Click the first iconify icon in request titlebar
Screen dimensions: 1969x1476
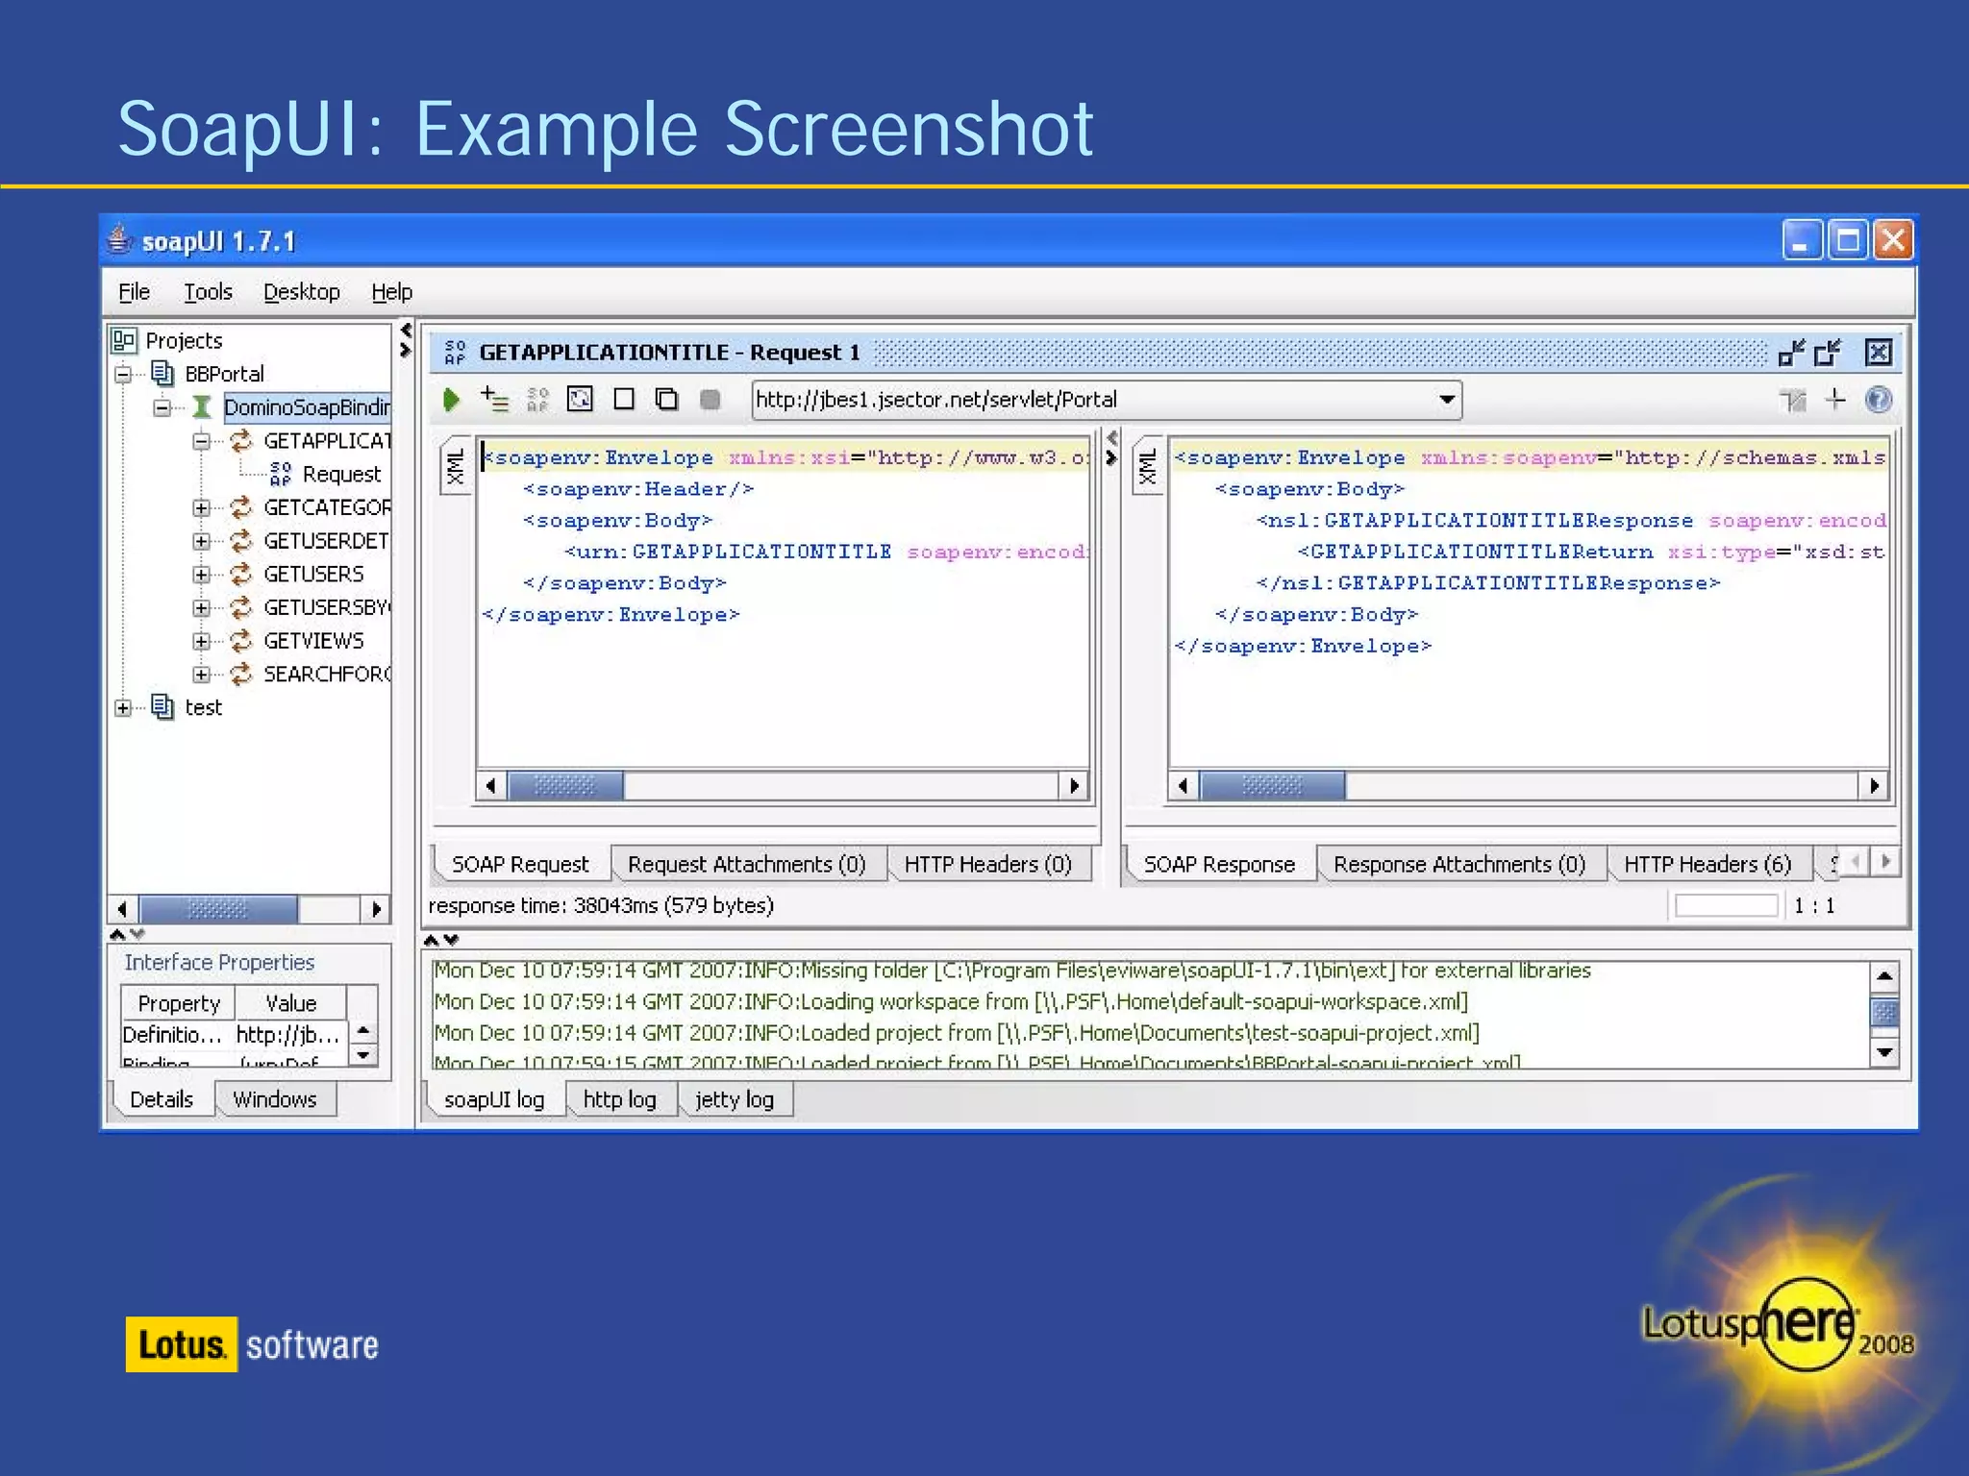point(1791,353)
